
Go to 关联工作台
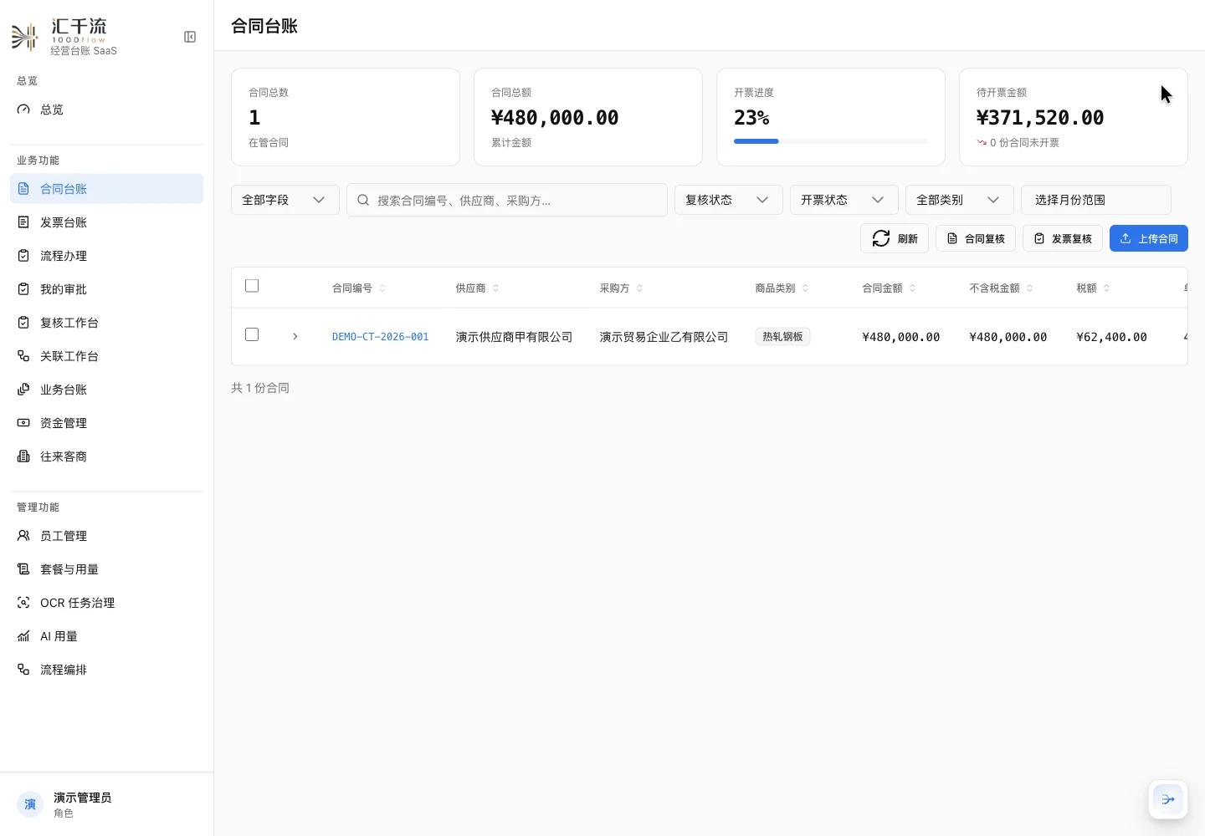pos(106,356)
